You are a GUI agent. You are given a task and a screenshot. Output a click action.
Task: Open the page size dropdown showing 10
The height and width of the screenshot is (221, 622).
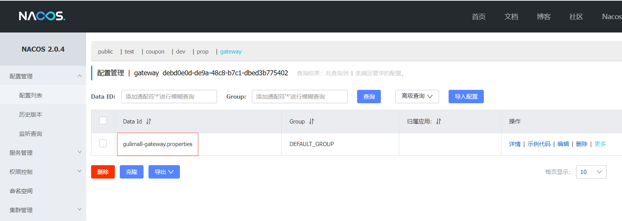(591, 172)
